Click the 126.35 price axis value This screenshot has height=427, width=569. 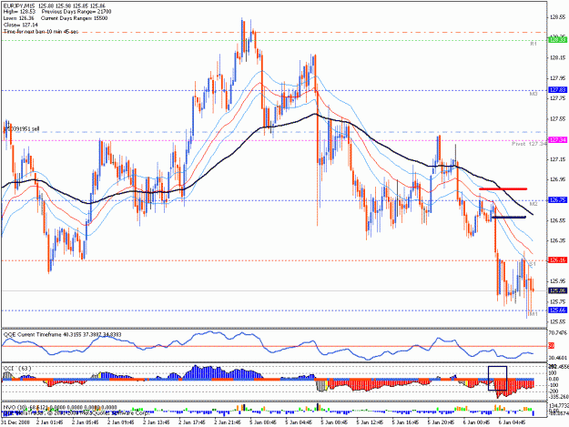tap(558, 240)
